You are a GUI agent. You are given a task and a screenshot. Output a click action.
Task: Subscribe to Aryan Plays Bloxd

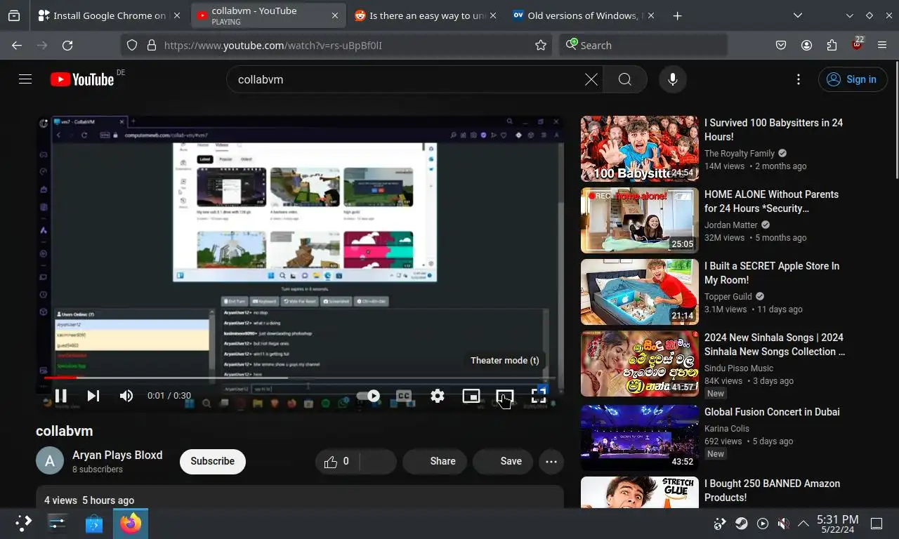pos(213,461)
